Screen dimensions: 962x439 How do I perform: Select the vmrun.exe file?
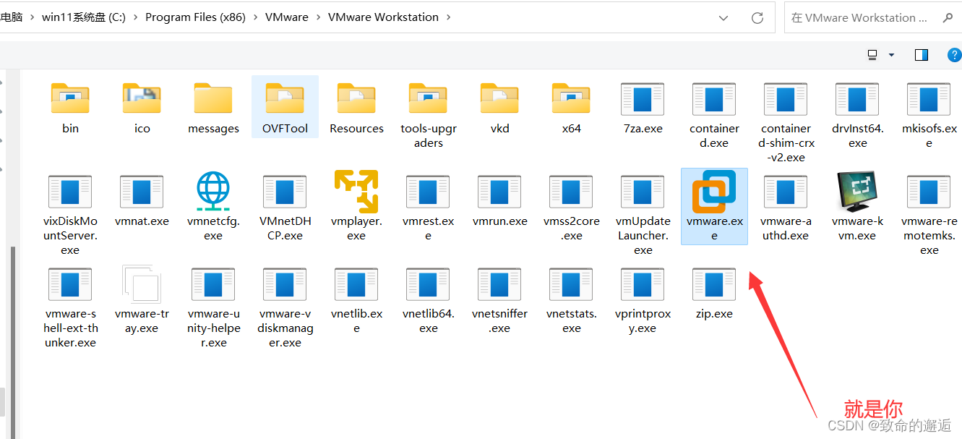coord(499,200)
